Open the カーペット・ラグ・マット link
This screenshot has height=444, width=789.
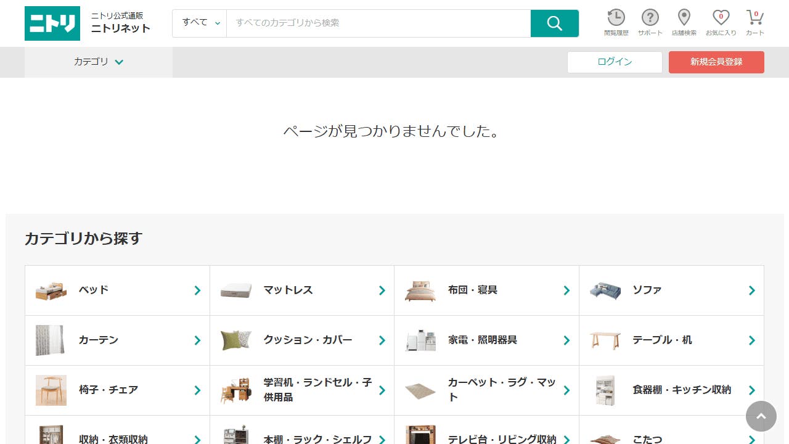487,390
